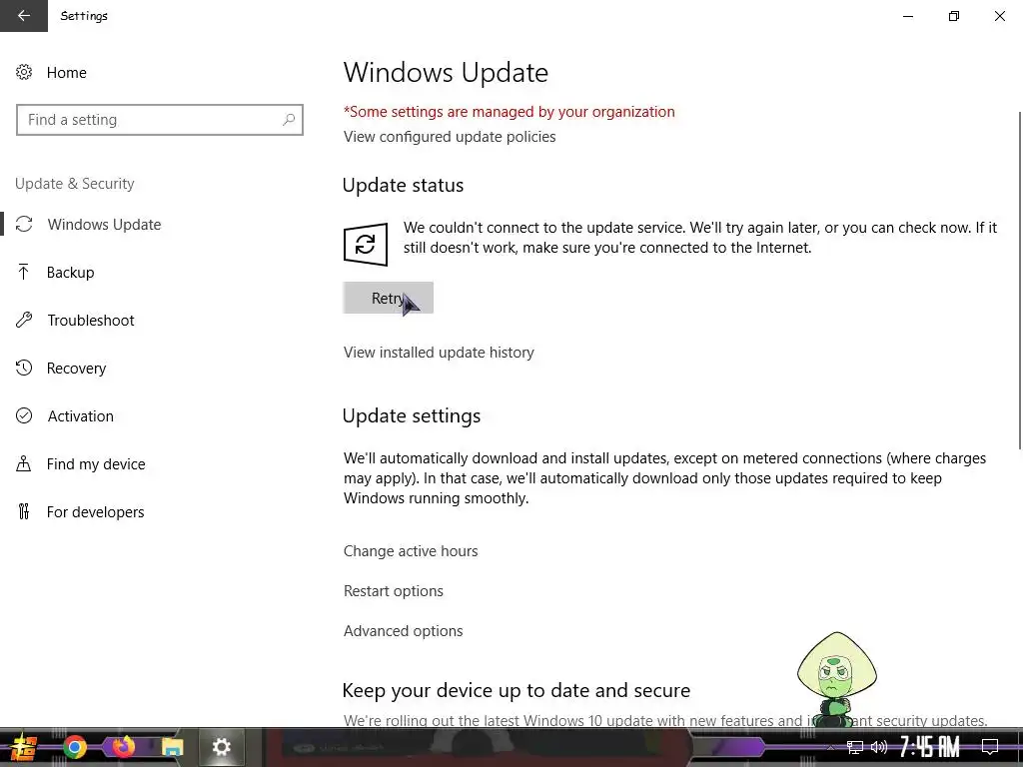Screen dimensions: 1023x767
Task: Open View installed update history link
Action: pyautogui.click(x=439, y=353)
